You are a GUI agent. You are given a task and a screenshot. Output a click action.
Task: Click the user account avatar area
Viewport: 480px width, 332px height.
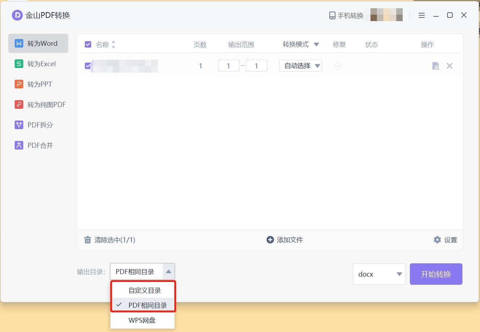[387, 15]
